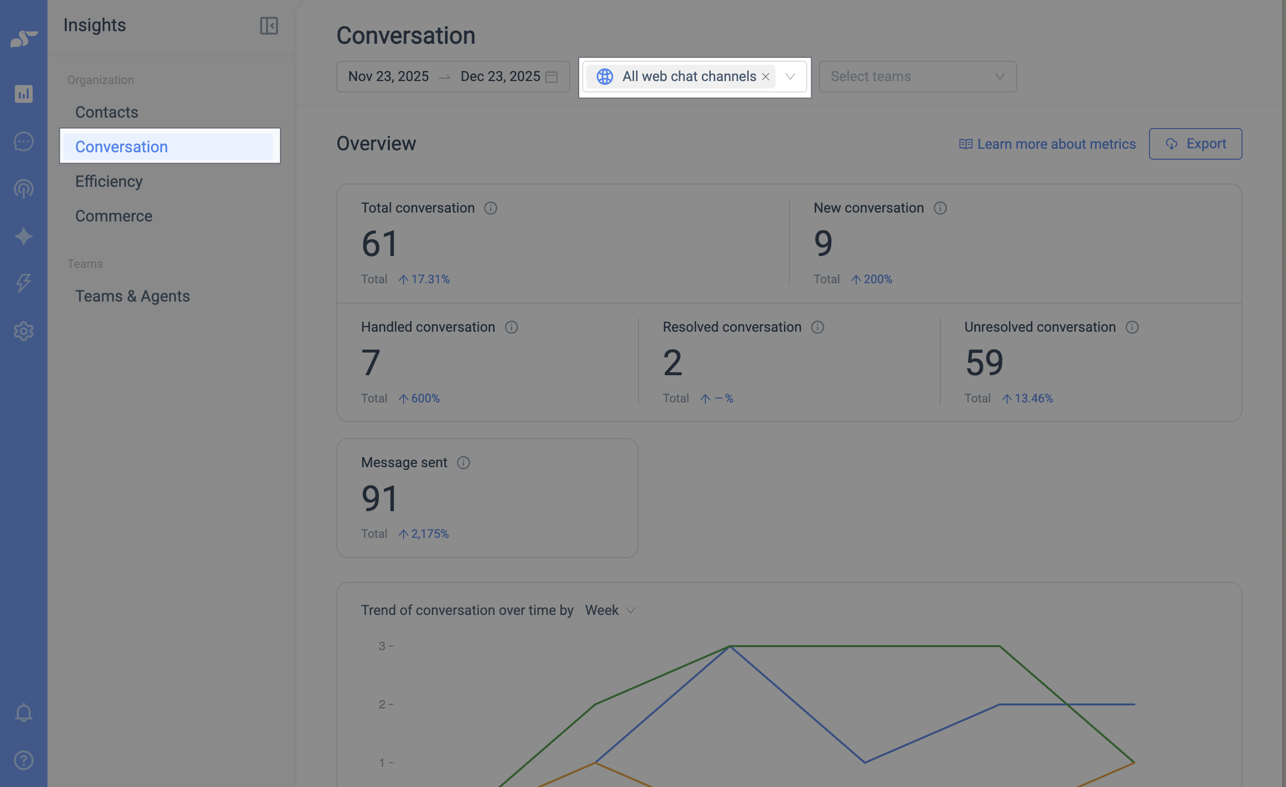Open the help question mark icon
Viewport: 1286px width, 787px height.
click(23, 760)
